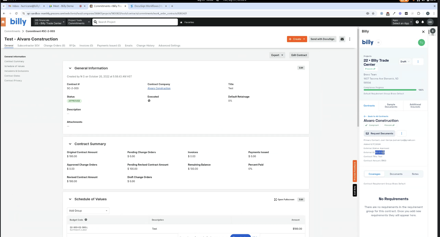Open the Draft status dropdown
440x237 pixels.
click(x=405, y=61)
